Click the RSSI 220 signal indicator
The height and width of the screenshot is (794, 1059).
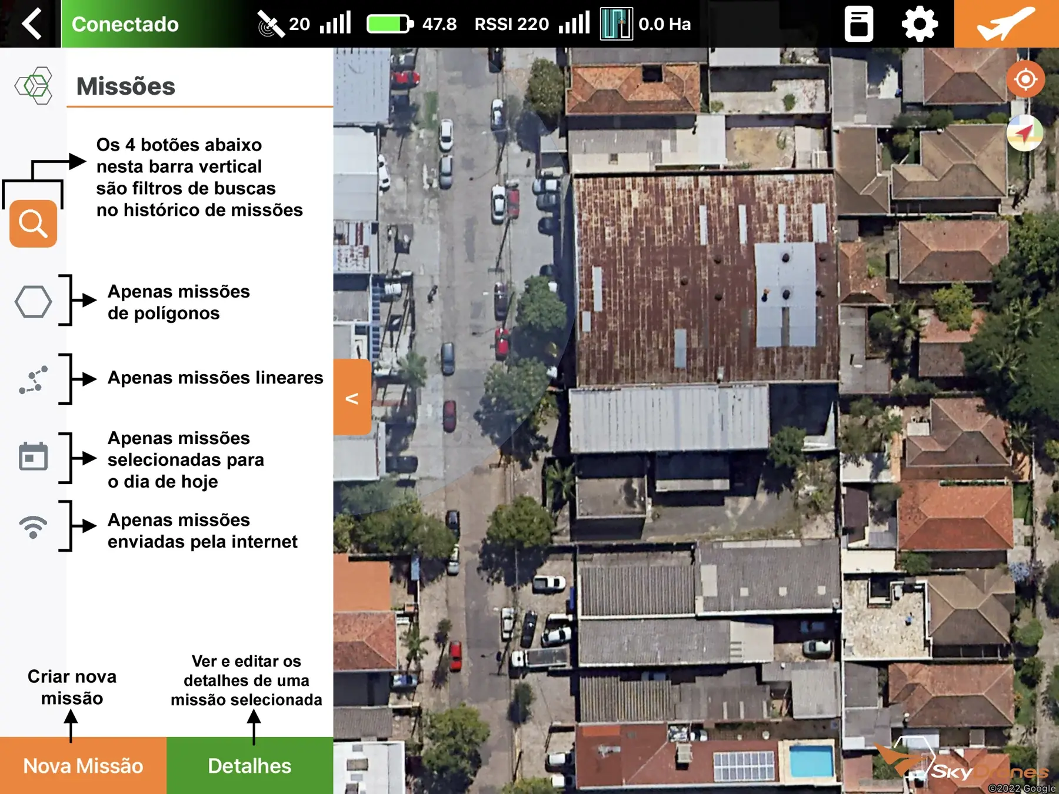pyautogui.click(x=512, y=24)
